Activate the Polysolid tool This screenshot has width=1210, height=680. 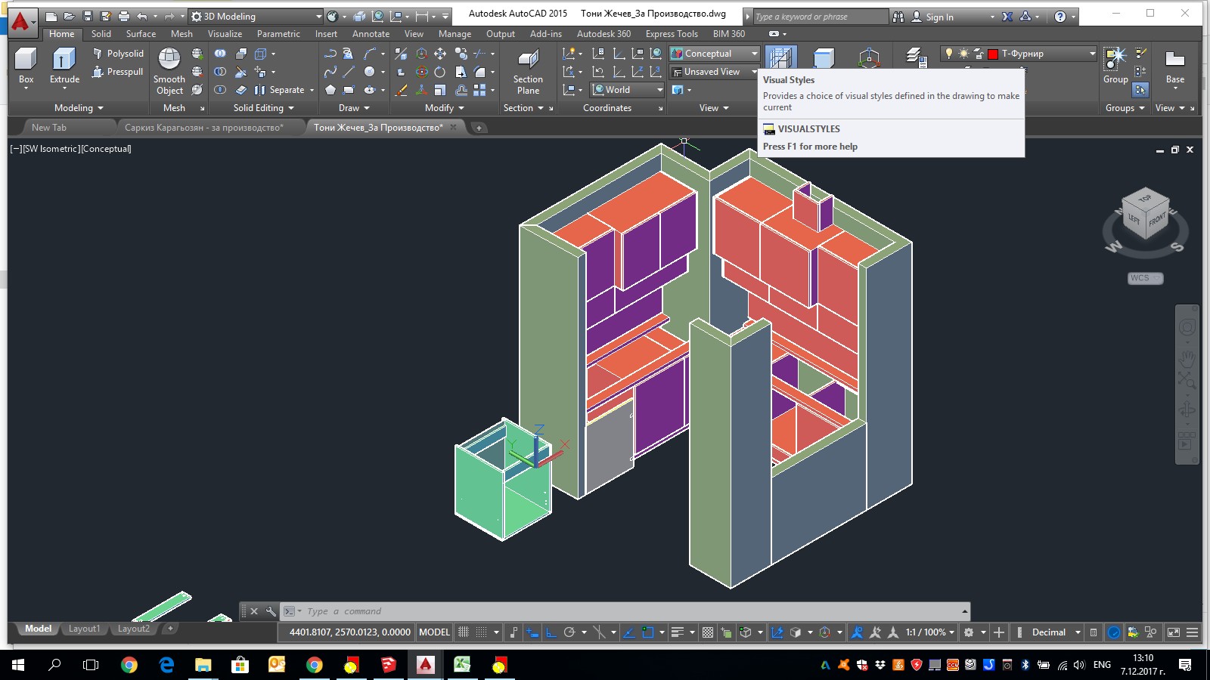[117, 54]
